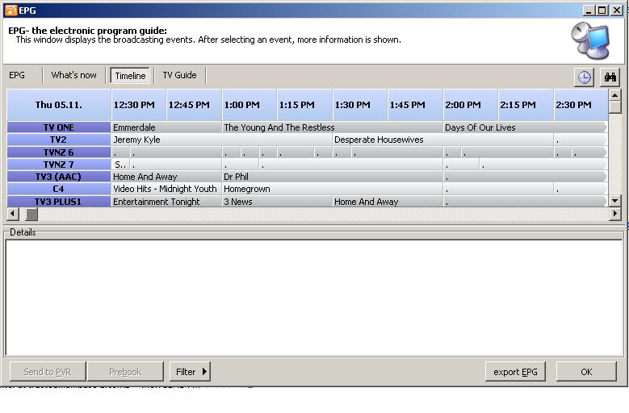Click the 2:00 PM time header

(471, 105)
